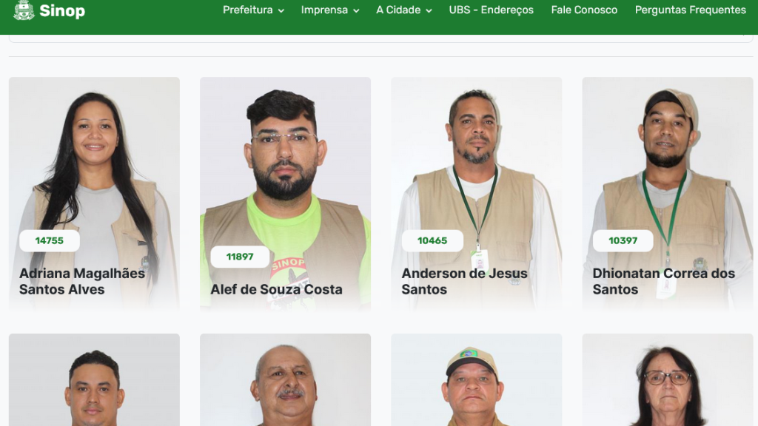Select the woman with glasses photo in second row

pos(668,379)
